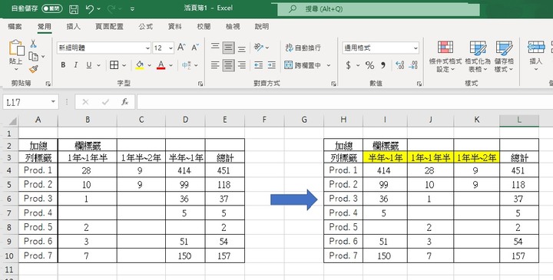Image resolution: width=553 pixels, height=280 pixels.
Task: Click the Format Painter brush icon
Action: (x=34, y=69)
